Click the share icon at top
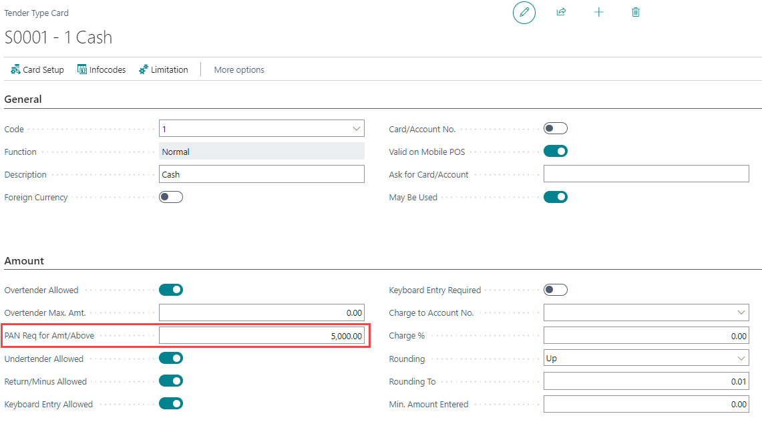 point(561,12)
